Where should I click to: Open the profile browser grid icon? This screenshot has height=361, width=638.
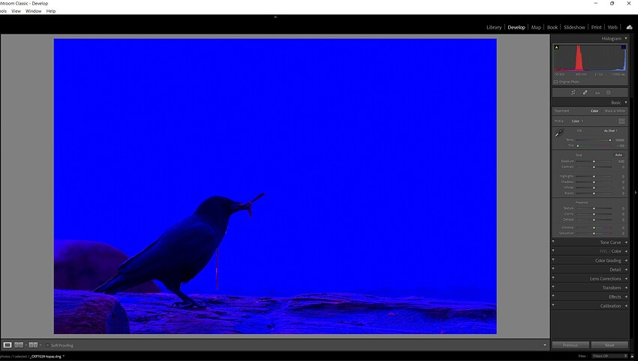coord(621,121)
